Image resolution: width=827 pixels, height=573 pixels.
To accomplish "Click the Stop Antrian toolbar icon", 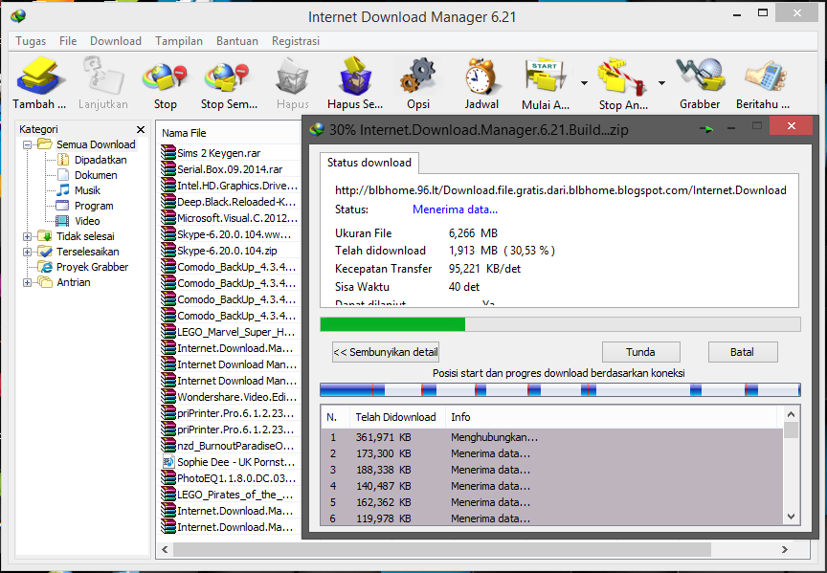I will [622, 77].
